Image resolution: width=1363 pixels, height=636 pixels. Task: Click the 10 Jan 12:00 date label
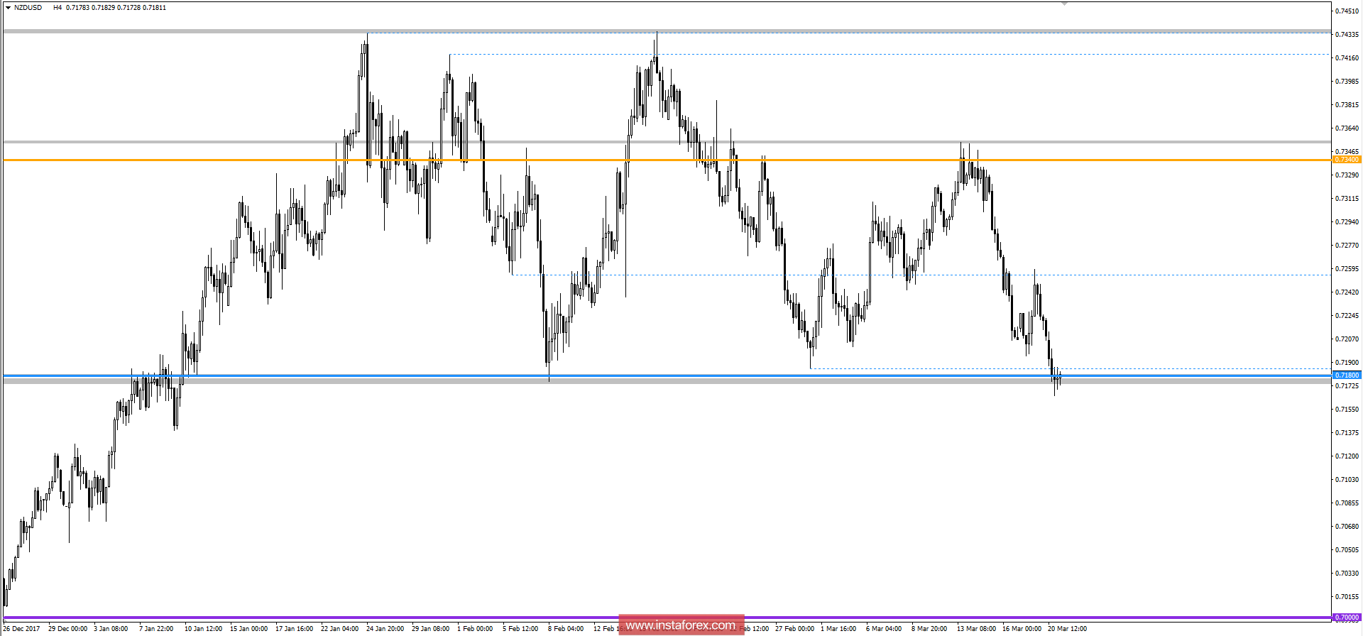[203, 629]
